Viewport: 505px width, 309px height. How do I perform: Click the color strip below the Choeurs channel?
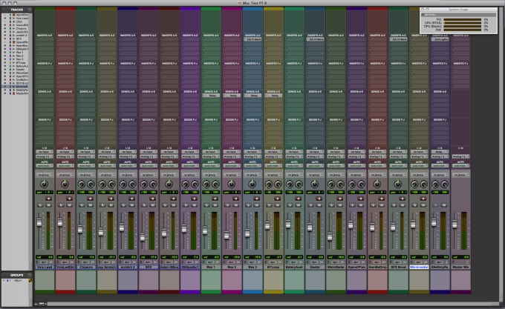(86, 292)
